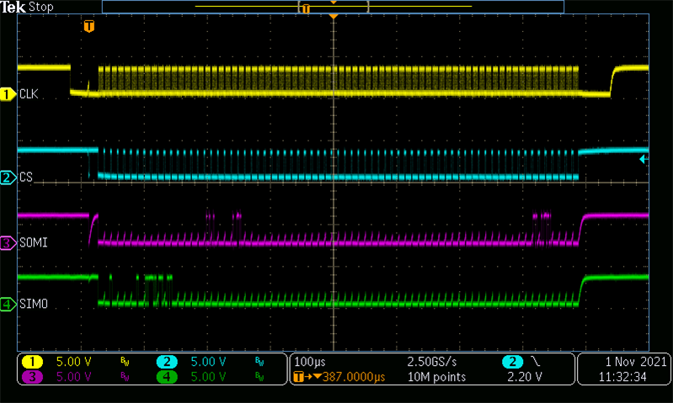This screenshot has height=403, width=673.
Task: Click channel 1 bandwidth limit Bw icon
Action: pyautogui.click(x=125, y=363)
